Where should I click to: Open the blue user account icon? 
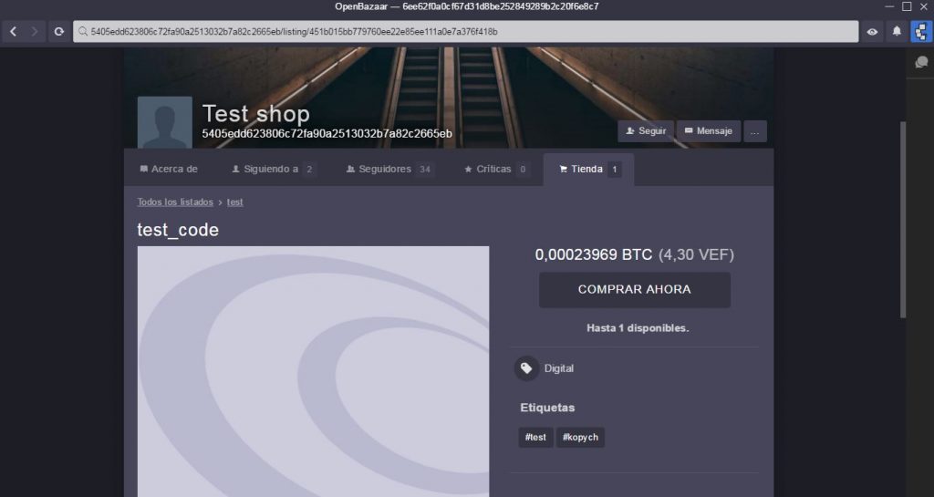(921, 32)
